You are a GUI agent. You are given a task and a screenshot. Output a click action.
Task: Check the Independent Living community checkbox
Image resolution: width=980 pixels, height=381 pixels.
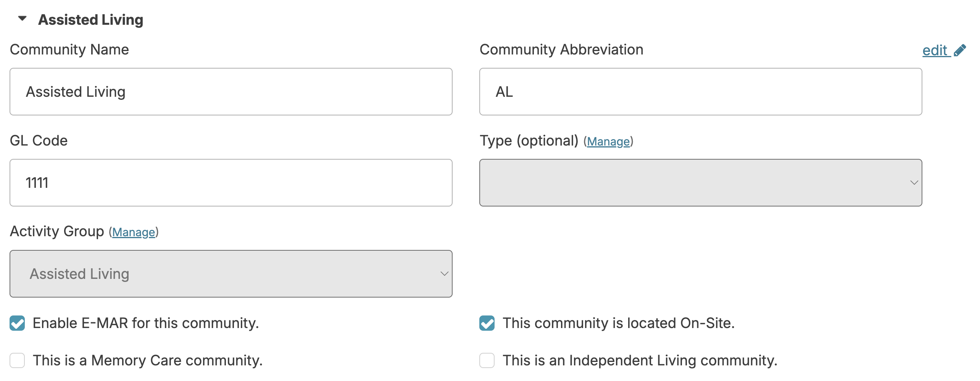[x=487, y=360]
